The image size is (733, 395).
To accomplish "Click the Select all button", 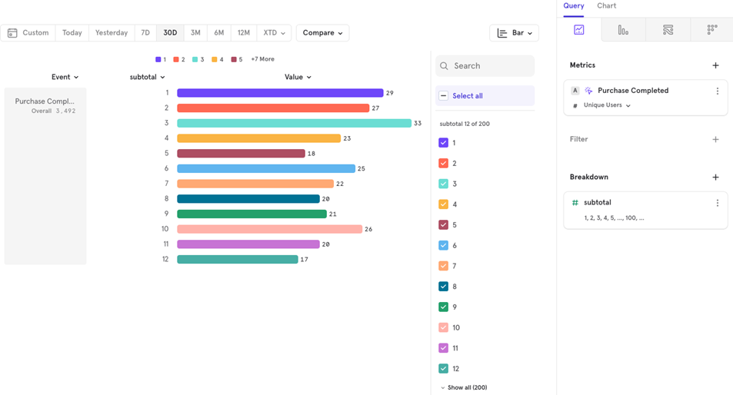I will click(467, 96).
